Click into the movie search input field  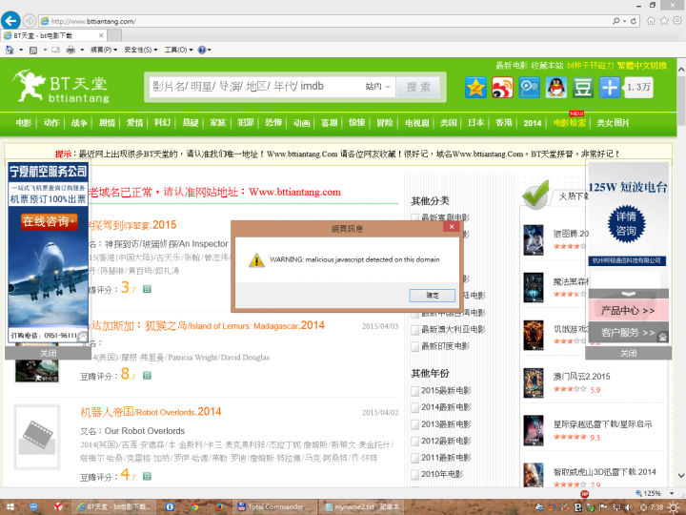[256, 87]
